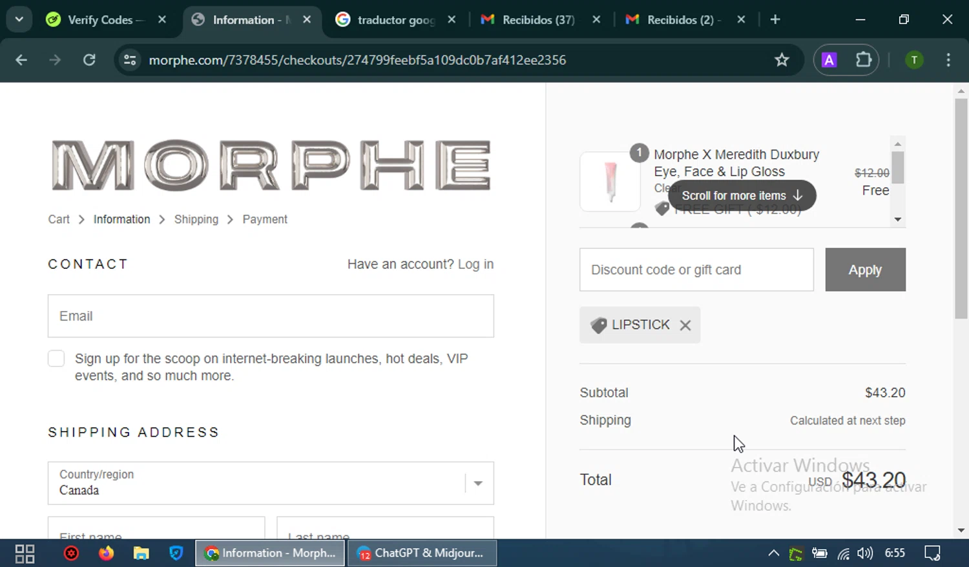
Task: Click the green system tray icon
Action: click(x=796, y=553)
